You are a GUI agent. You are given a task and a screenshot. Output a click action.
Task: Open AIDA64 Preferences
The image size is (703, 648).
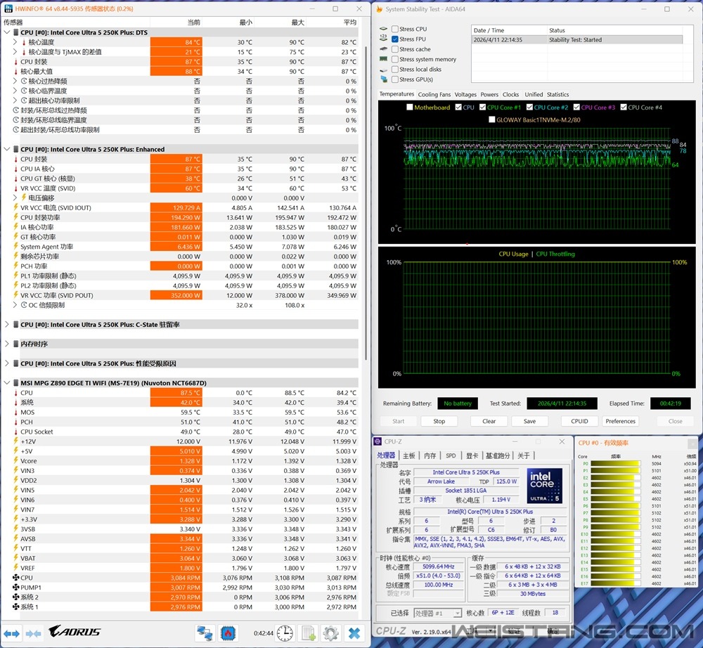pos(620,420)
